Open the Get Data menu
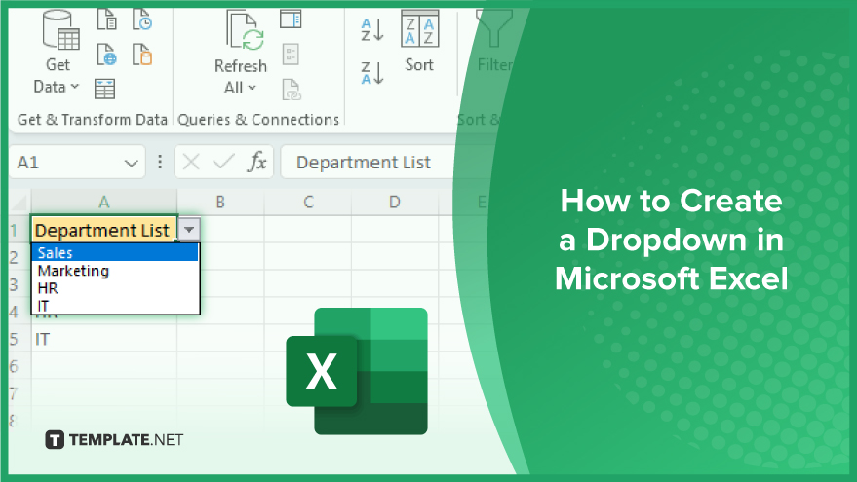Image resolution: width=857 pixels, height=482 pixels. click(58, 52)
